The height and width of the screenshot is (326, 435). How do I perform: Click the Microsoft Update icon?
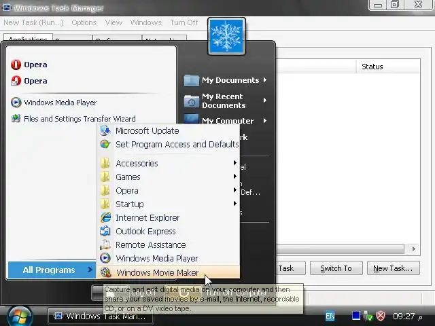[105, 130]
